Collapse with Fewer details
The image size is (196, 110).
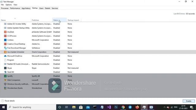(x=8, y=101)
